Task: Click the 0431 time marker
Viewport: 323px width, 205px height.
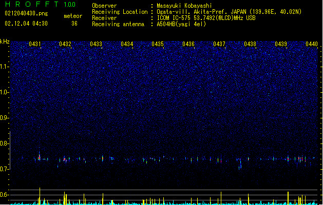Action: (x=34, y=44)
